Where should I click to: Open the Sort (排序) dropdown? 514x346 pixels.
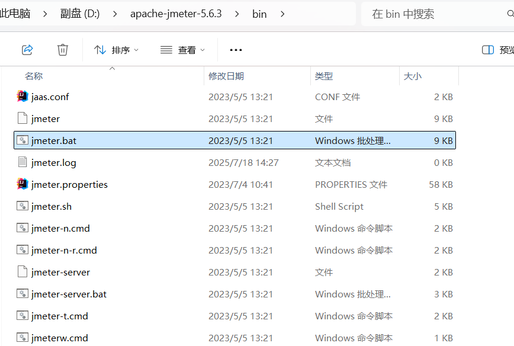pyautogui.click(x=116, y=50)
